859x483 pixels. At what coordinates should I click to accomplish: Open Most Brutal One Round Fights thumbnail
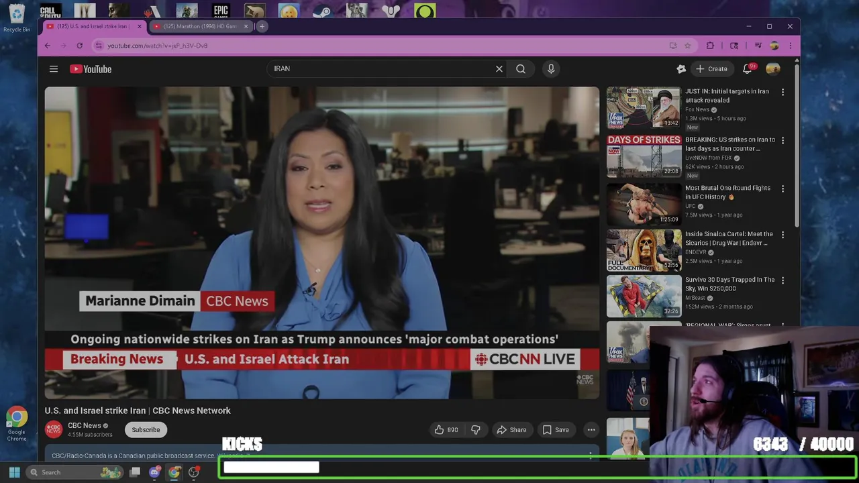pos(644,204)
